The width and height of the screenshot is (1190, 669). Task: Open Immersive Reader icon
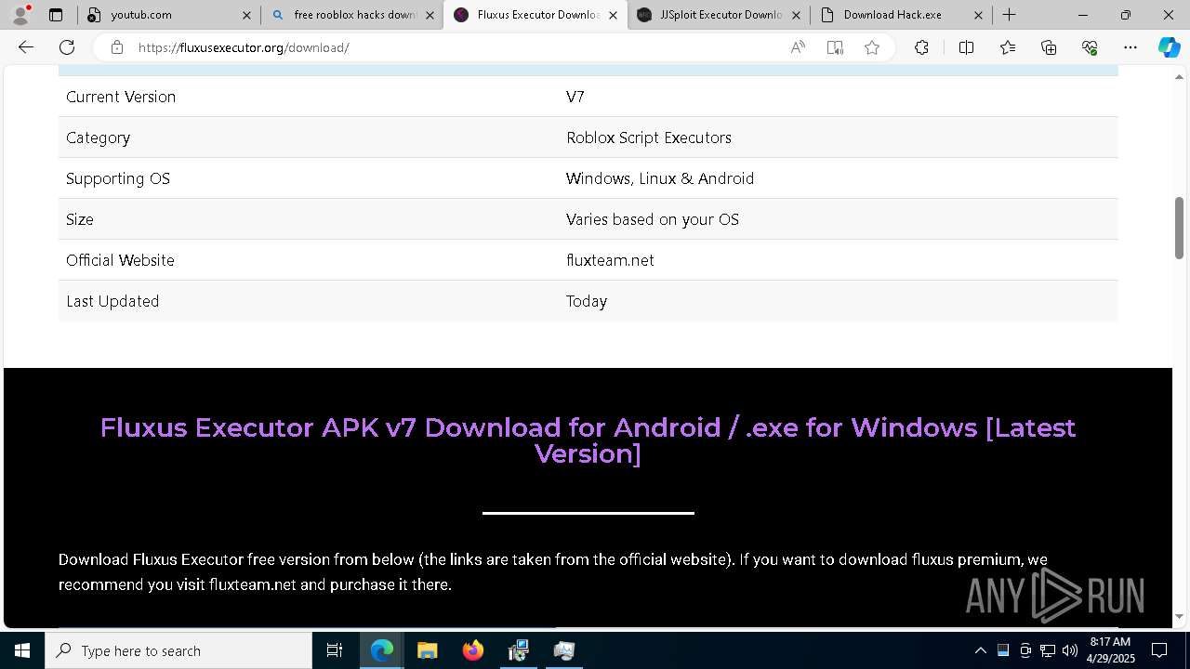[835, 47]
